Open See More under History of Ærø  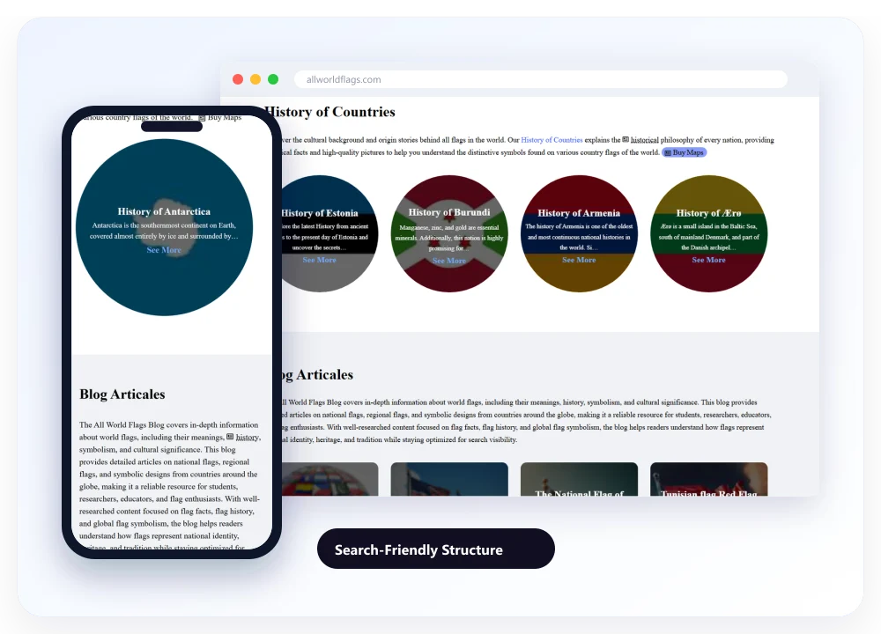coord(708,260)
